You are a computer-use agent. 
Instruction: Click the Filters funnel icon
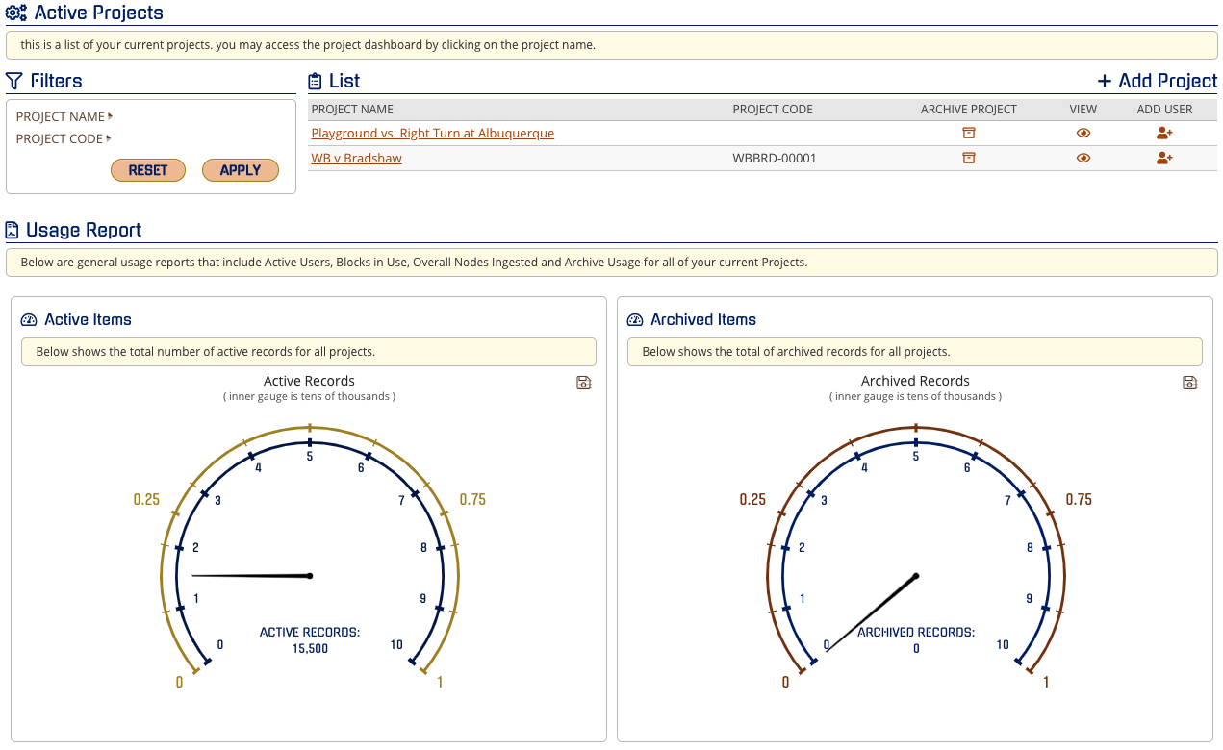click(13, 81)
